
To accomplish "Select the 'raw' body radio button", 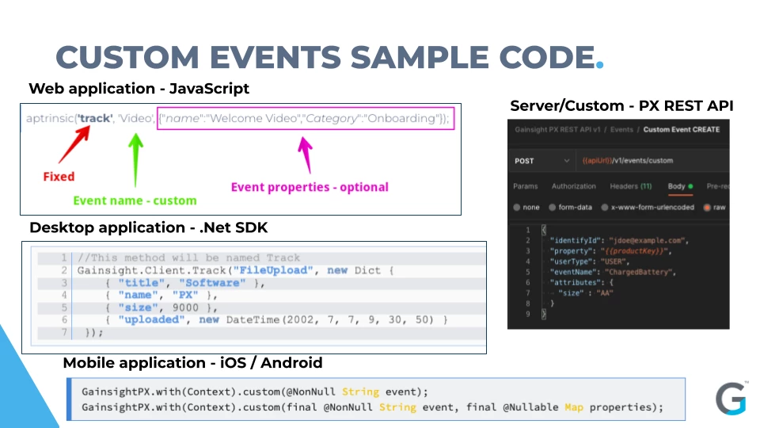I will [707, 207].
